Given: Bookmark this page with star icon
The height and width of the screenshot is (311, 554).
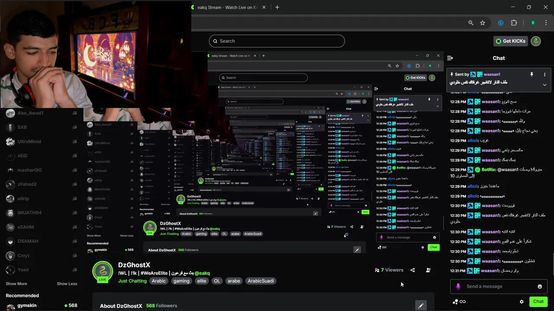Looking at the screenshot, I should point(483,23).
